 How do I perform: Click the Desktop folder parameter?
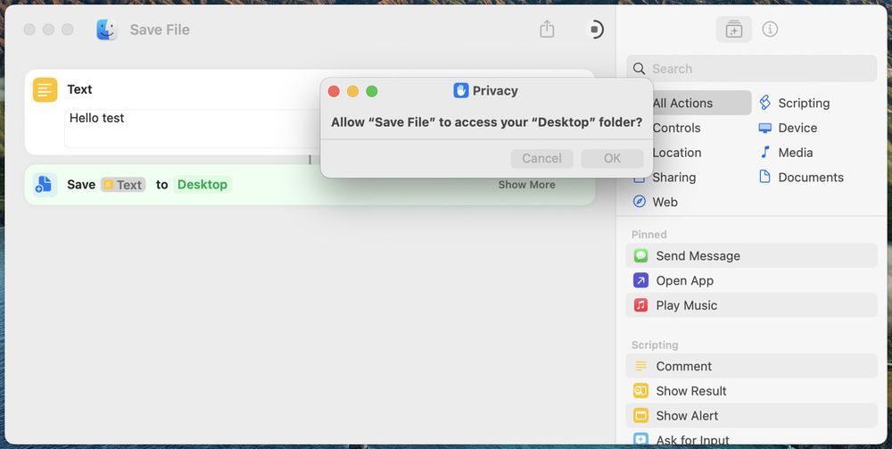point(202,185)
